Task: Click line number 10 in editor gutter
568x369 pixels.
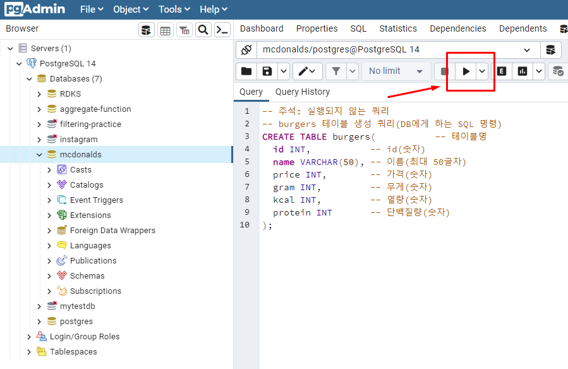Action: [245, 225]
